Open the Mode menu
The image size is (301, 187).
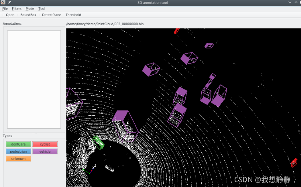pos(30,8)
